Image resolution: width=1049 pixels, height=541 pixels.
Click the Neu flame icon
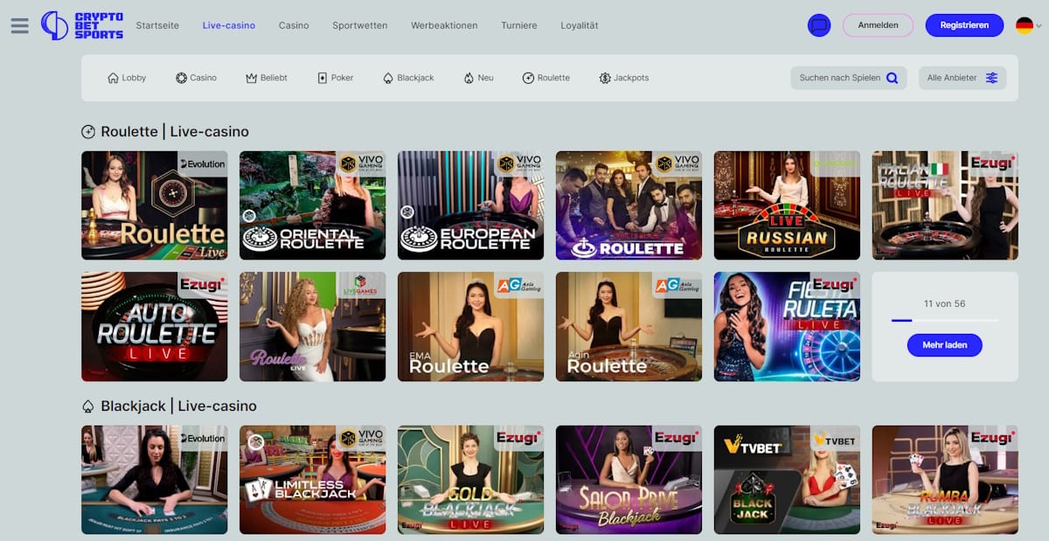469,78
